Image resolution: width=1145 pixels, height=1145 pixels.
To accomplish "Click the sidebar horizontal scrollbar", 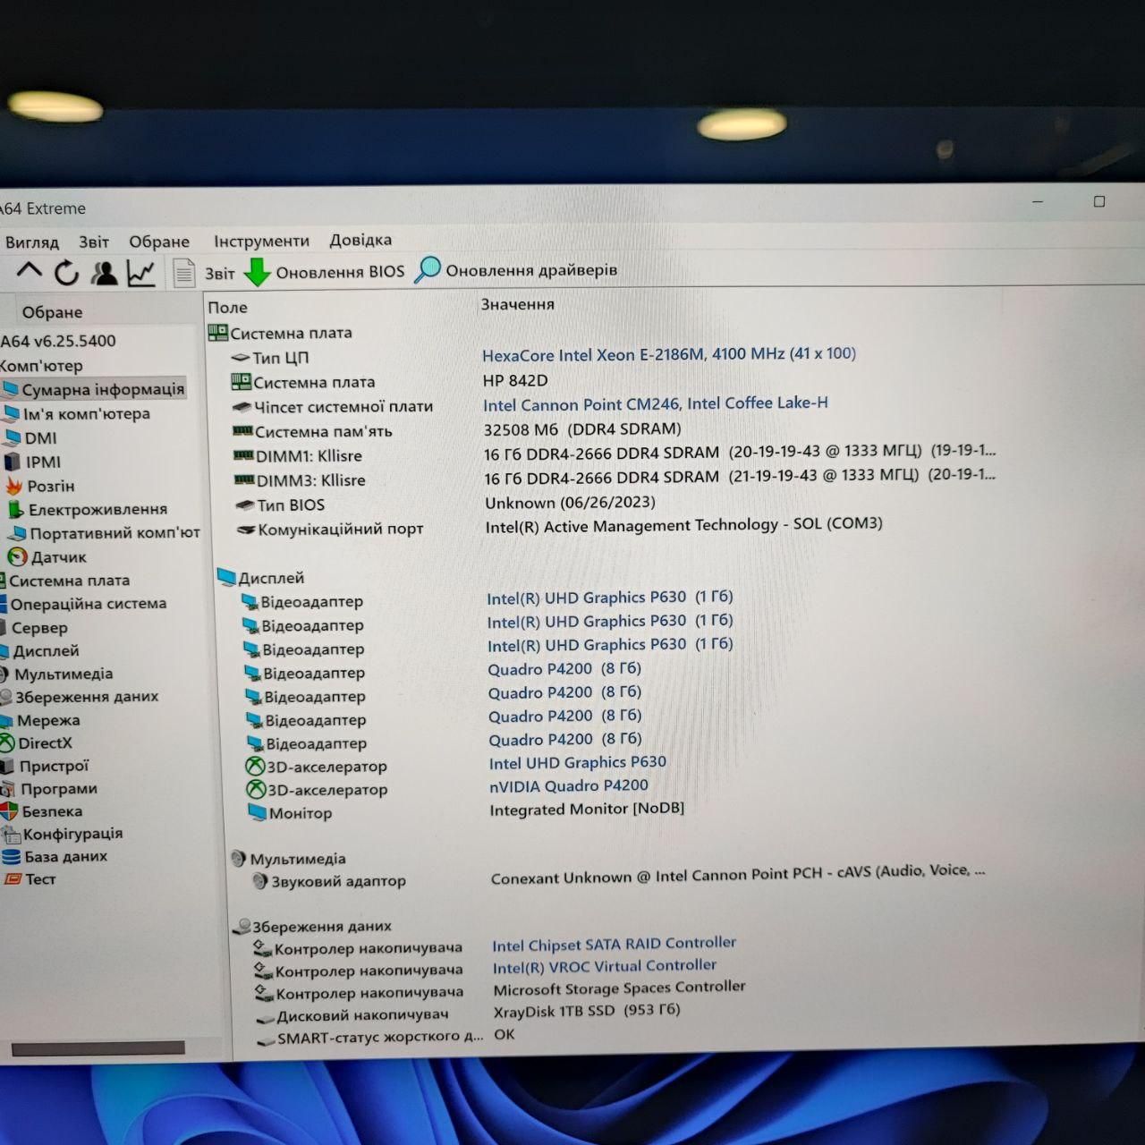I will pyautogui.click(x=98, y=1047).
